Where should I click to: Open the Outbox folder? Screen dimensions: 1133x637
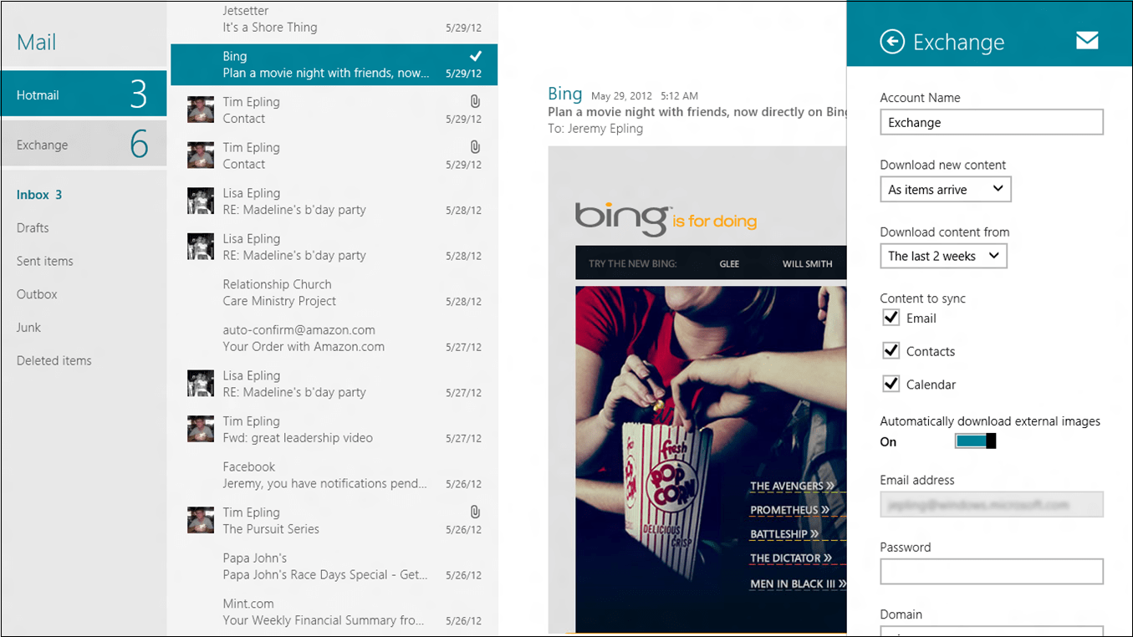pos(37,294)
